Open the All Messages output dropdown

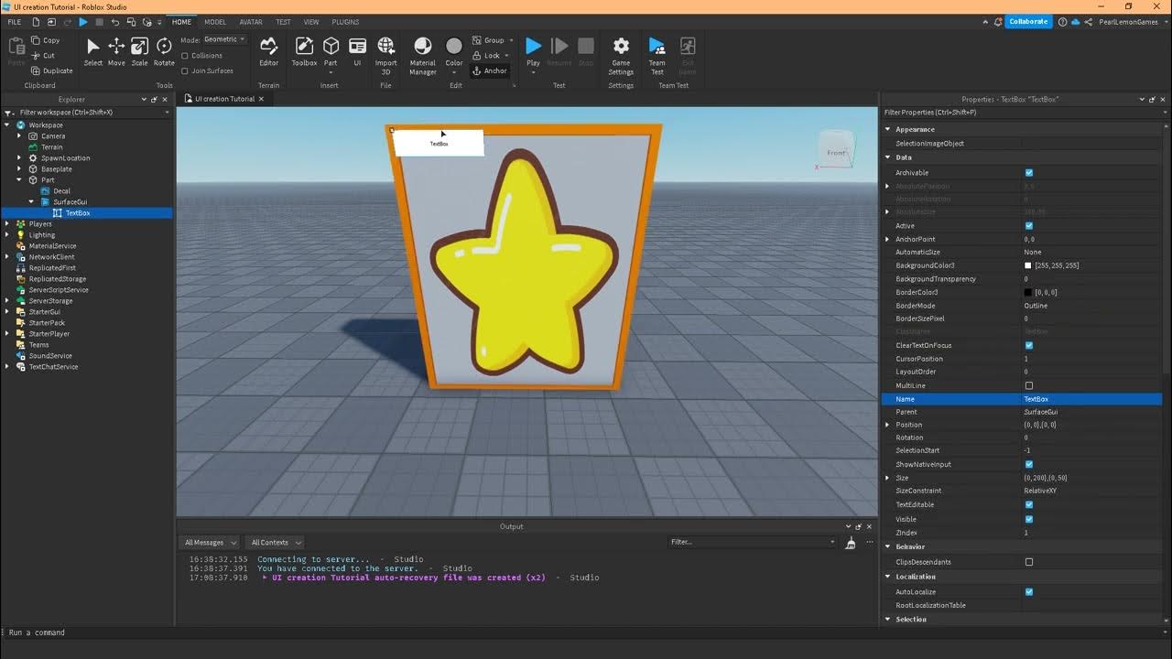tap(211, 542)
